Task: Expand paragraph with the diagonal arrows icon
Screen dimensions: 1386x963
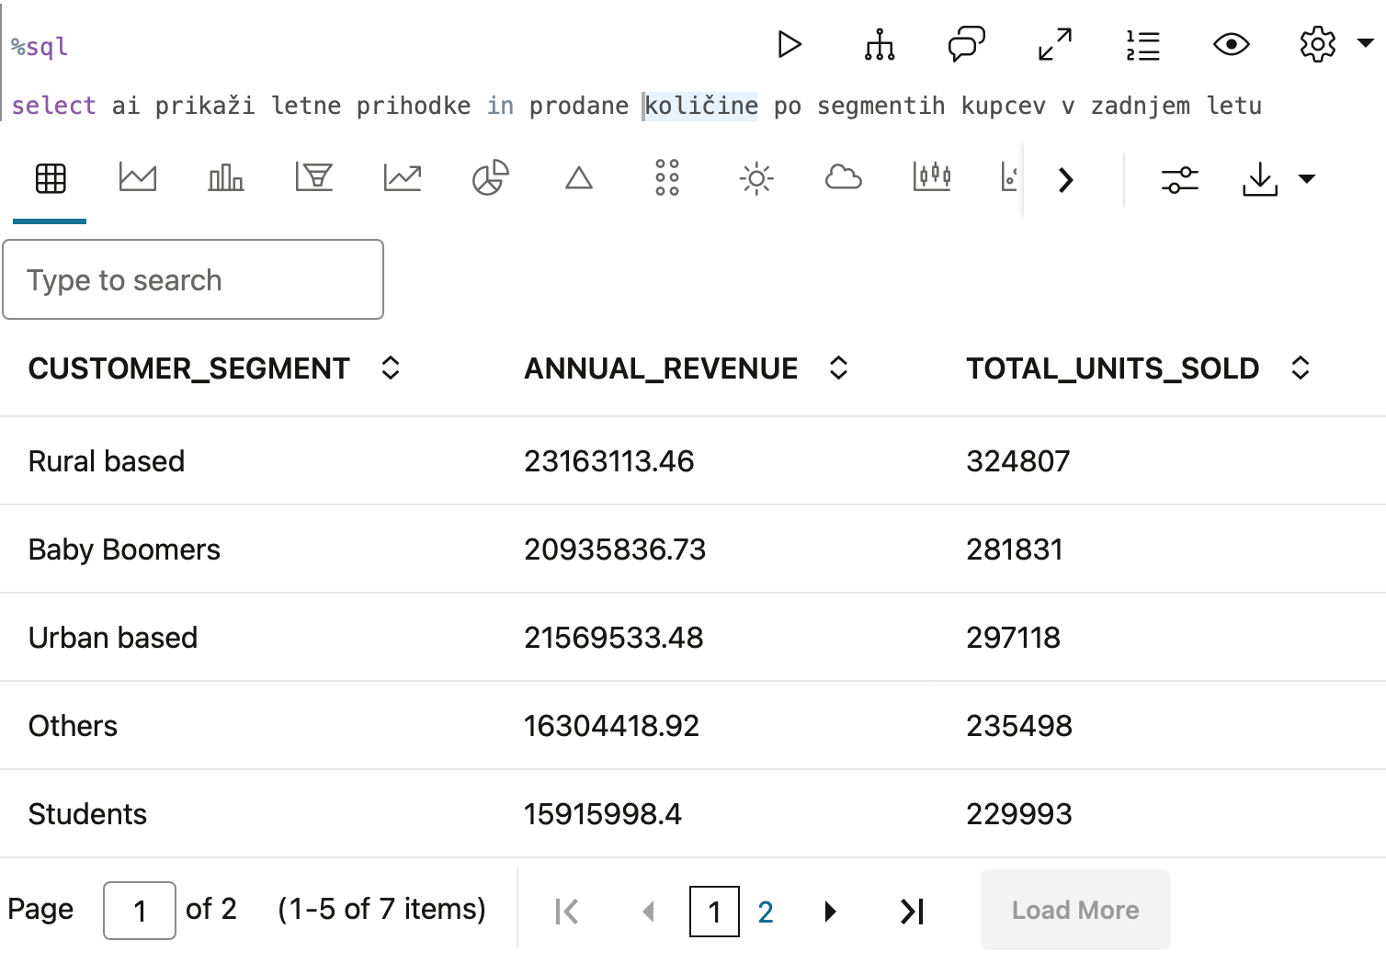Action: coord(1055,44)
